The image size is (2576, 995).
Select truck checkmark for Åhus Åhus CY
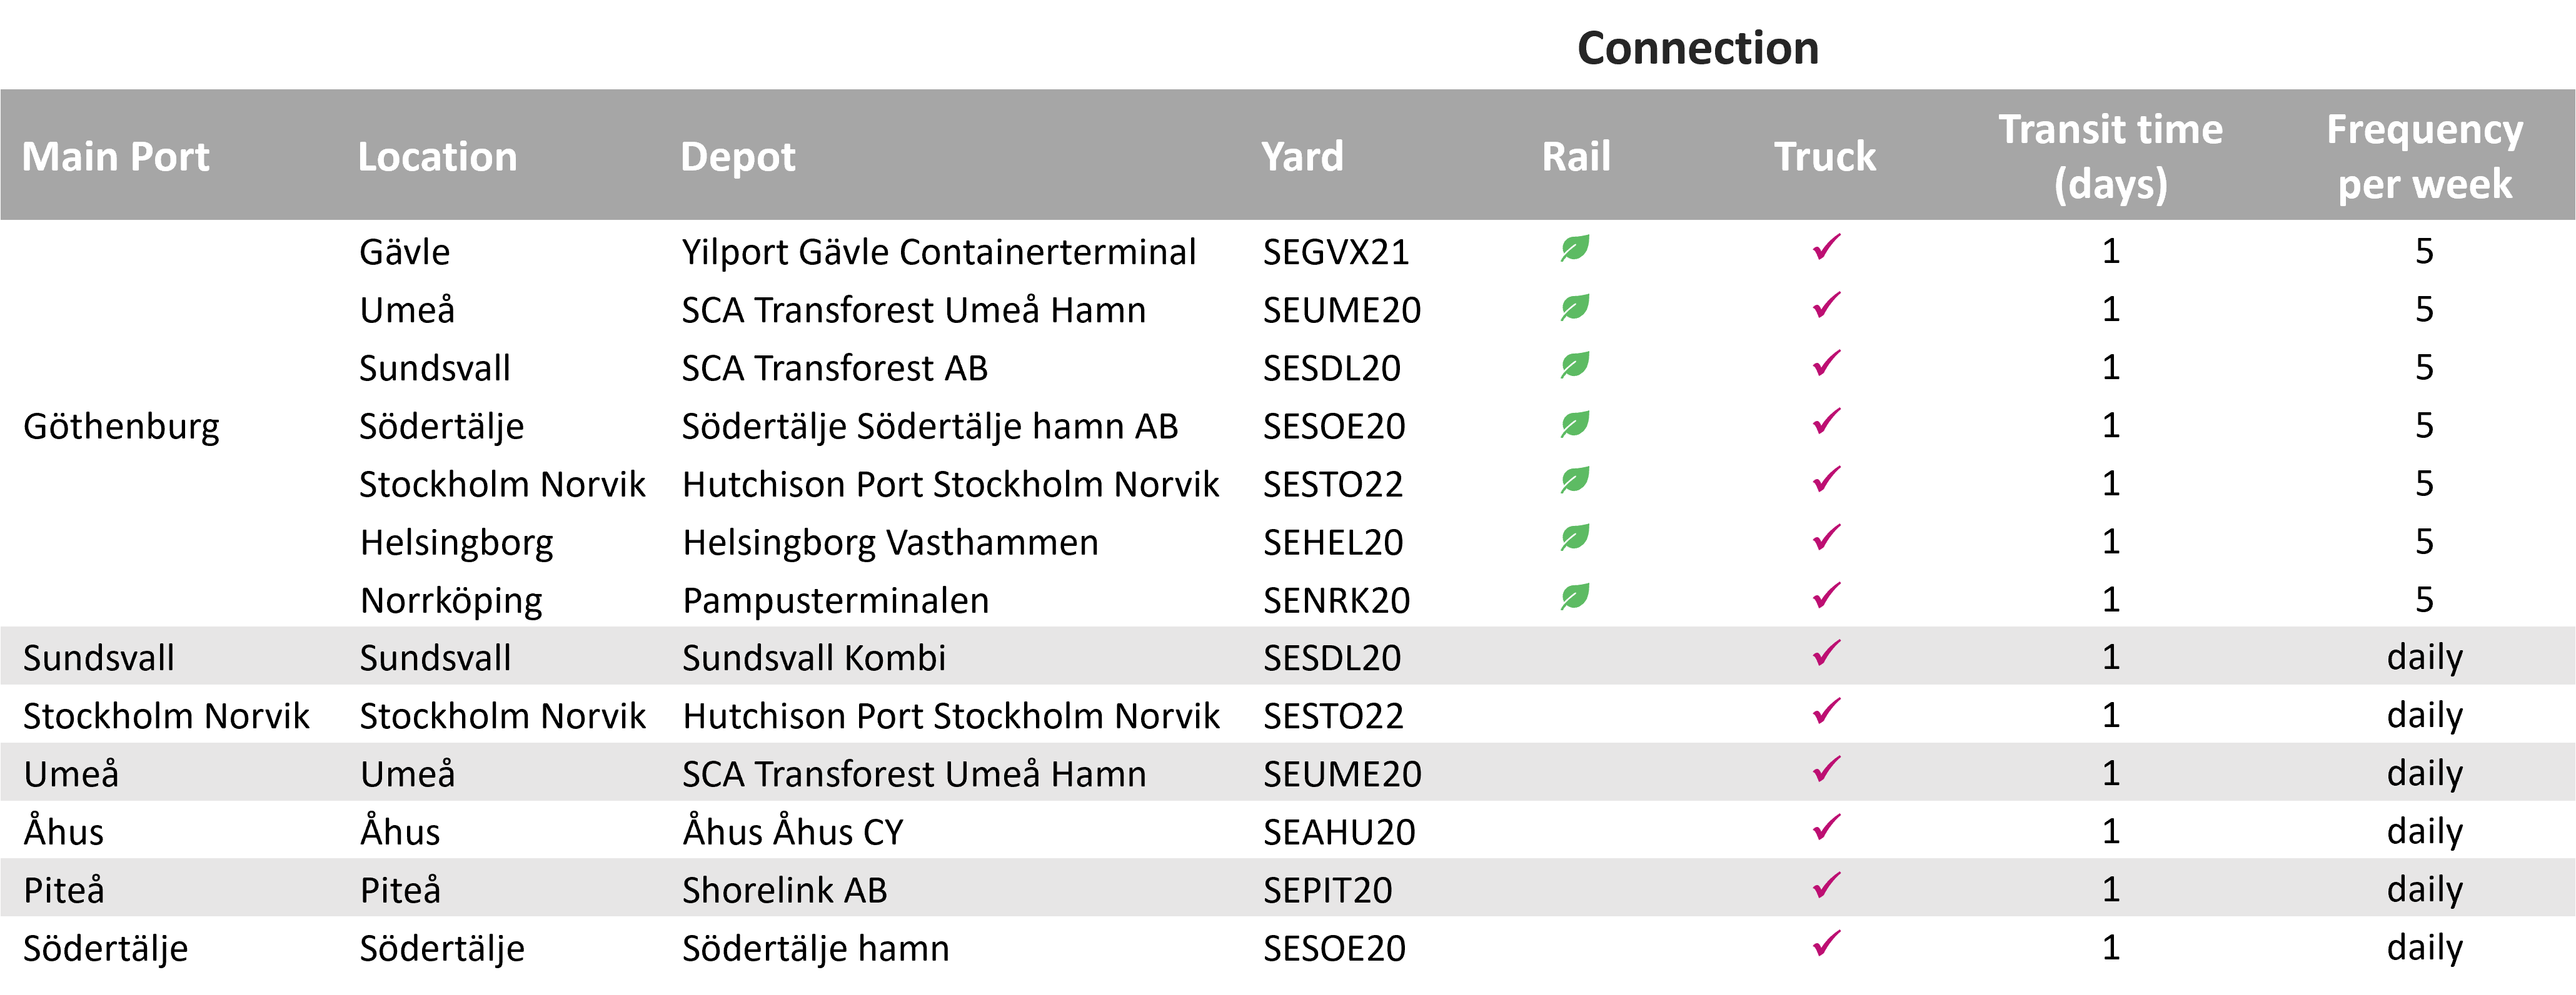point(1826,828)
